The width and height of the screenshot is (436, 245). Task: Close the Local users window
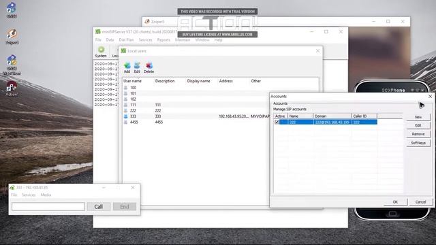(x=318, y=51)
